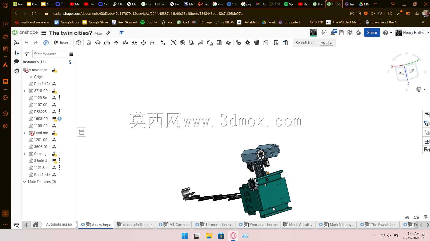Select the 8 hole U instance
This screenshot has width=430, height=241.
point(42,161)
